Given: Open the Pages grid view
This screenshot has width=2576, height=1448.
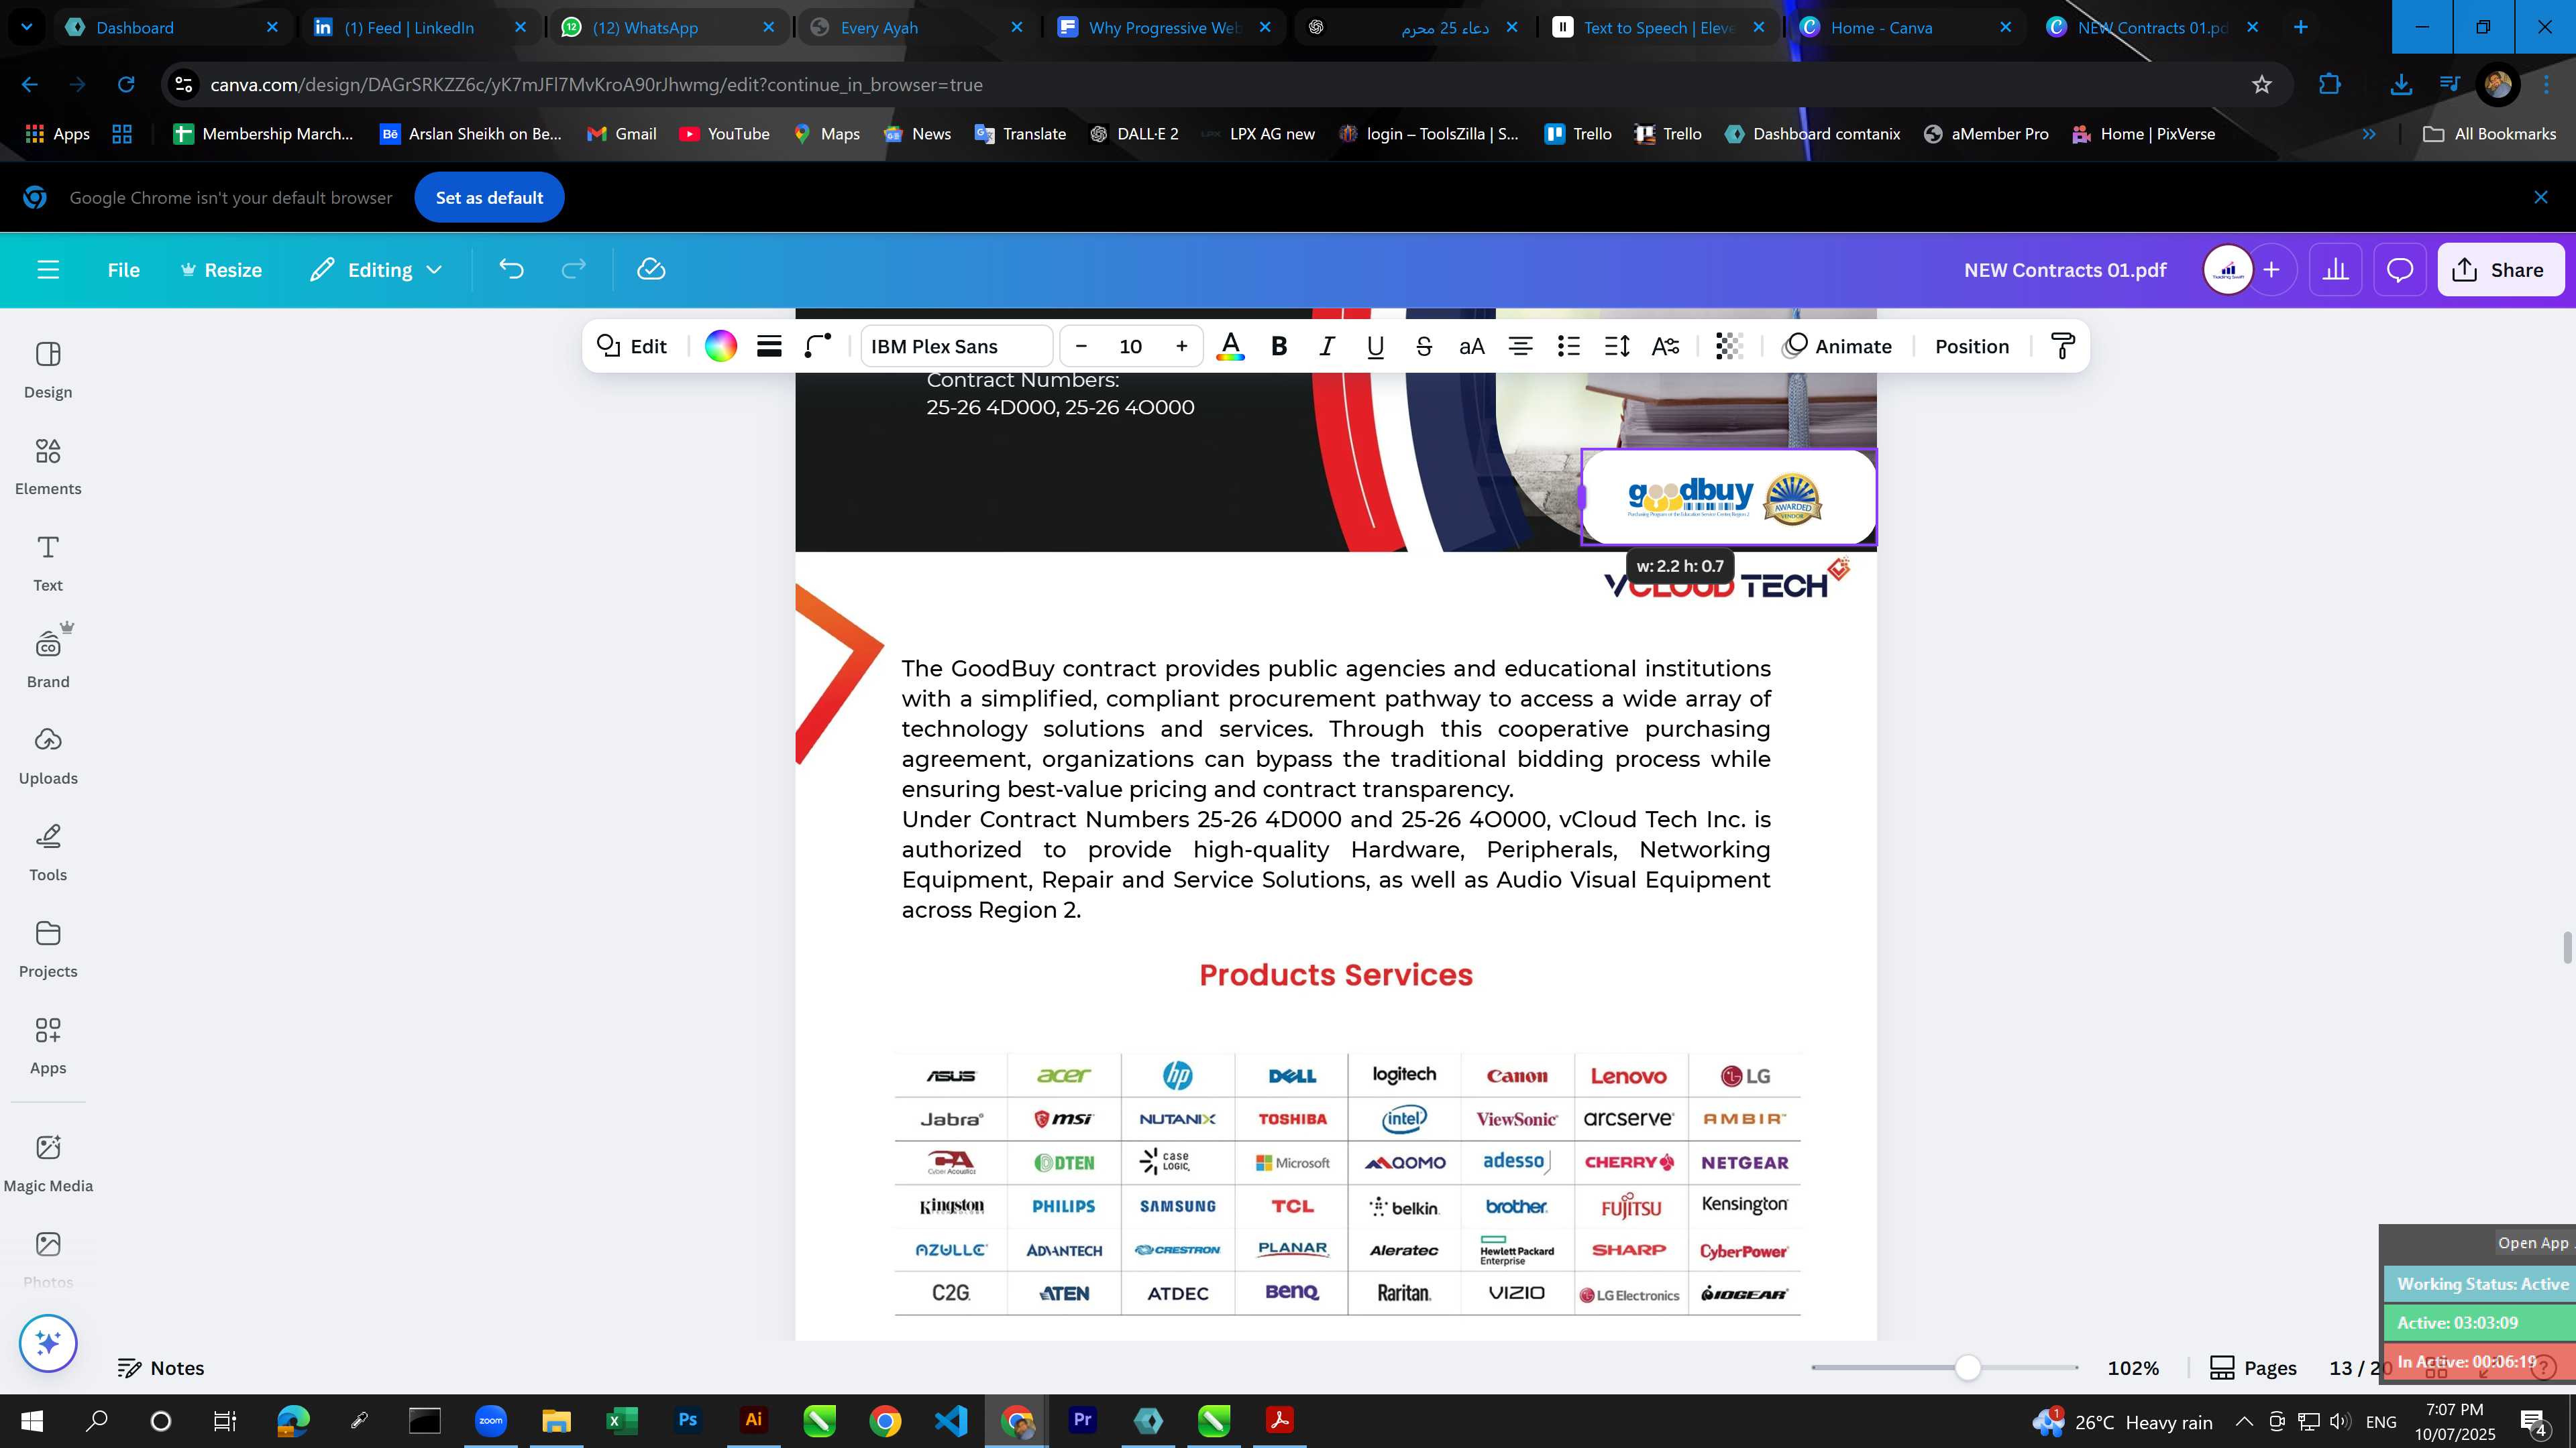Looking at the screenshot, I should click(x=2253, y=1368).
